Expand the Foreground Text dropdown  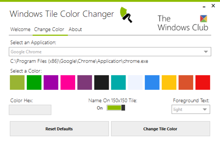click(x=191, y=109)
